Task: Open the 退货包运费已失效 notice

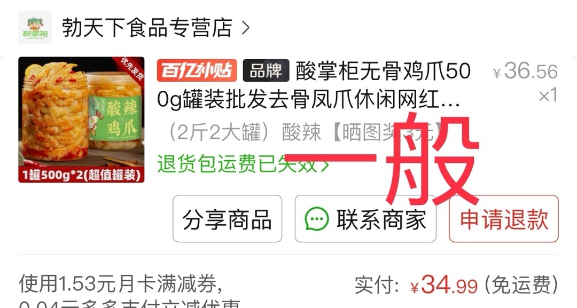Action: 237,164
